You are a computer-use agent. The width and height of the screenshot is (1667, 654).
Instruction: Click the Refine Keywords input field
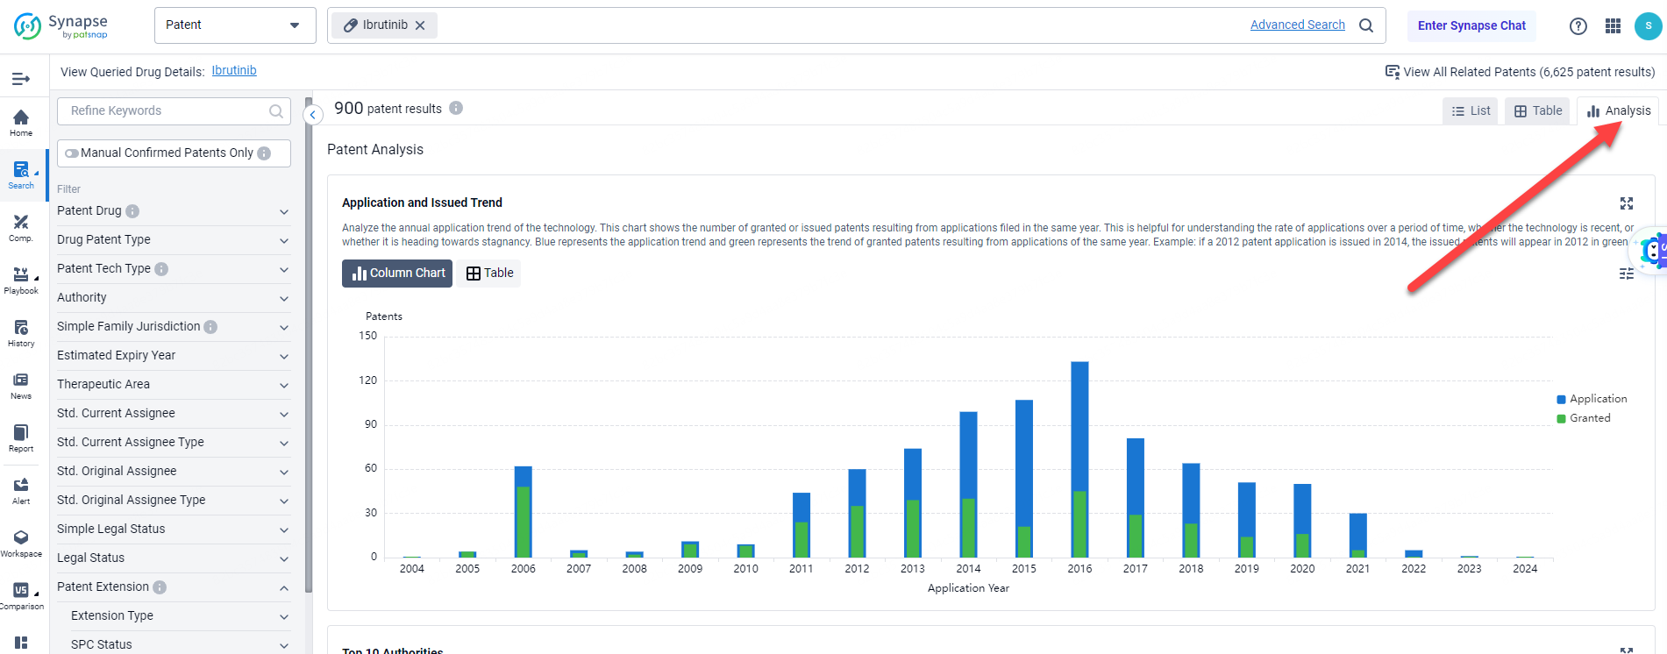click(167, 111)
